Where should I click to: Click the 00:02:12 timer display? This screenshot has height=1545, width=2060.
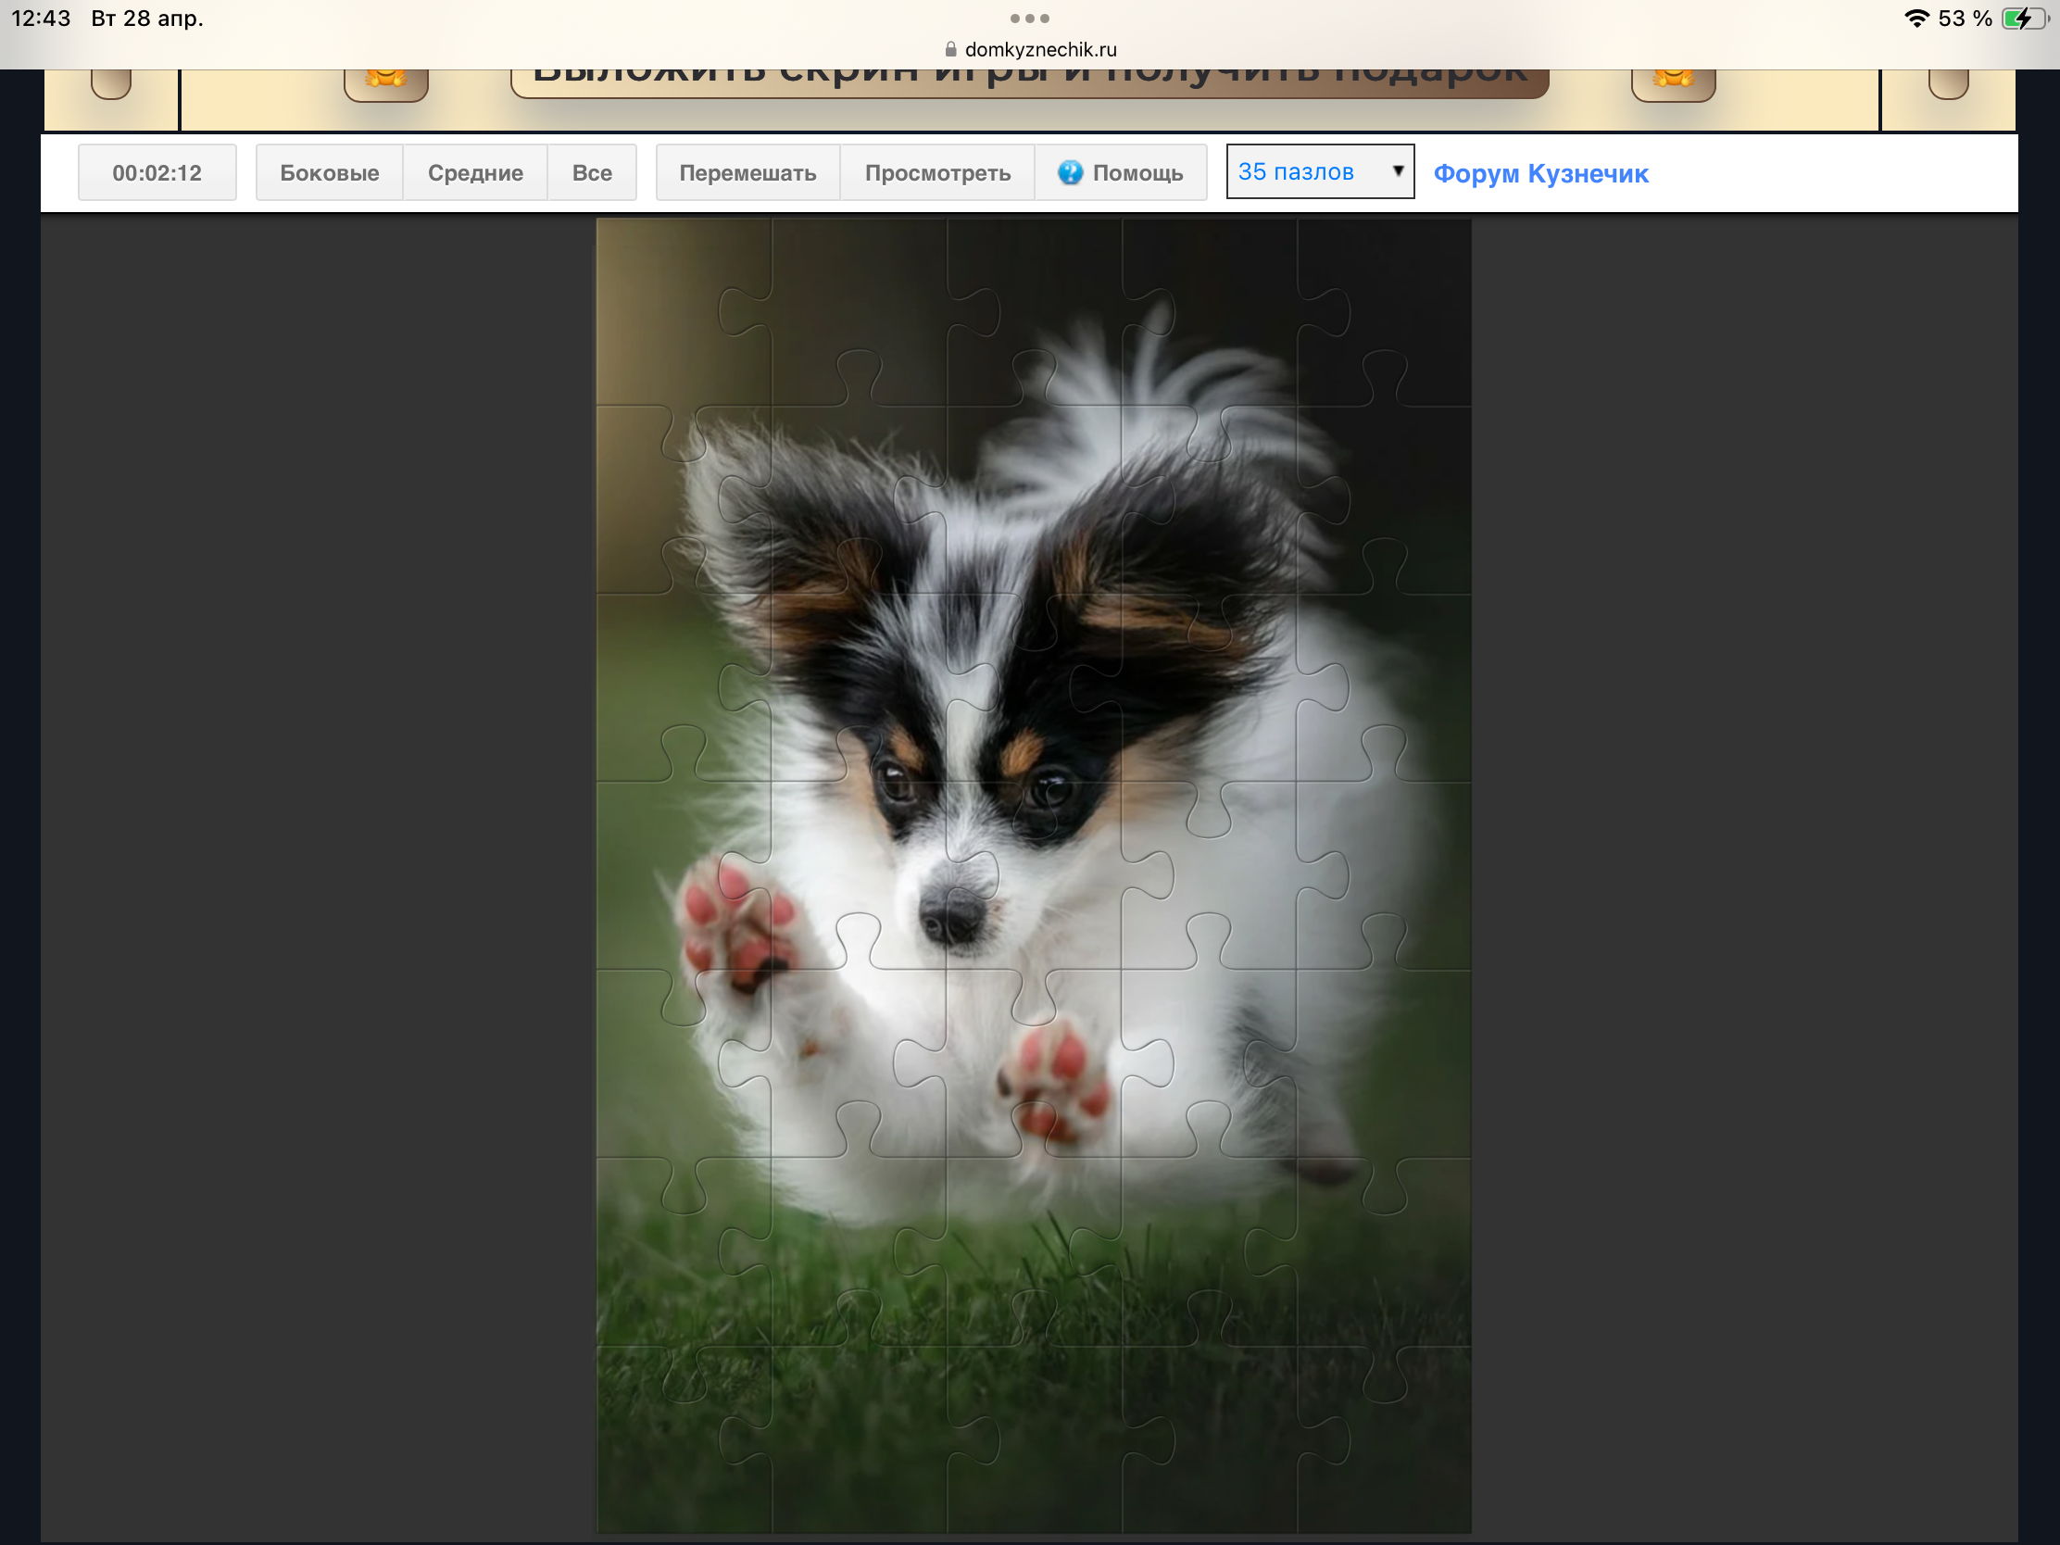(x=157, y=172)
